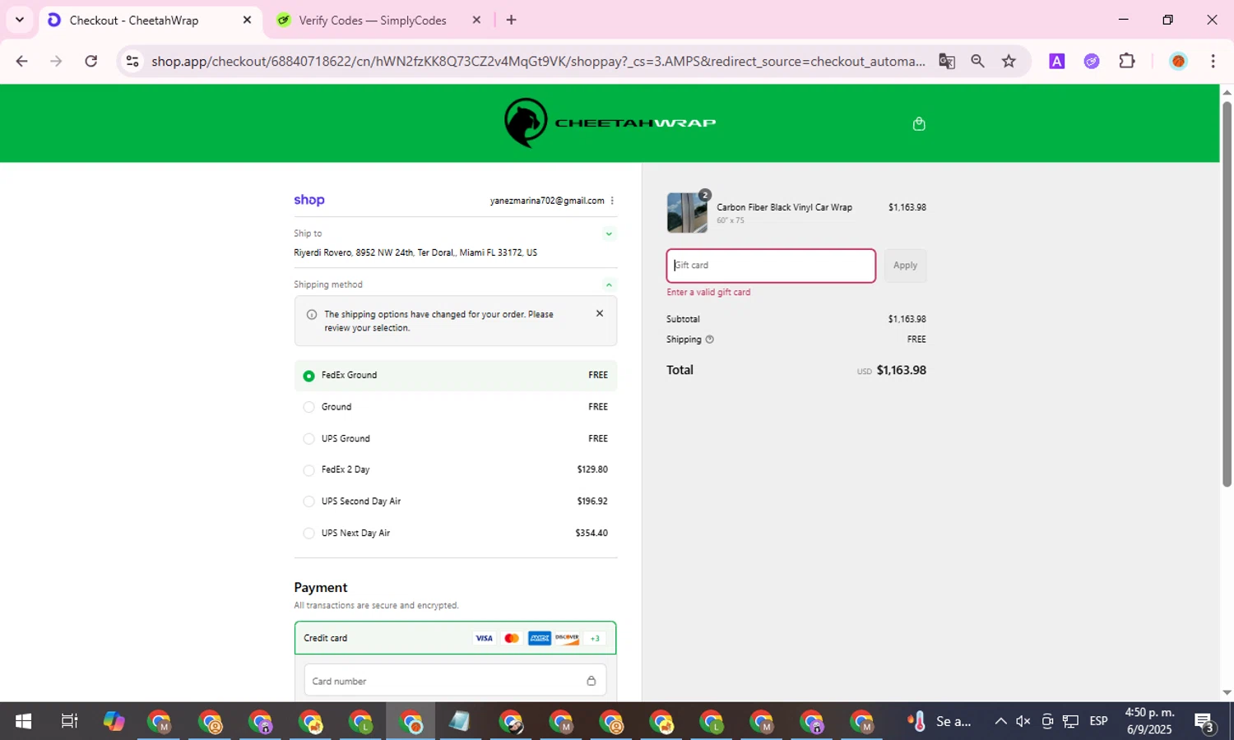
Task: Open the tab search dropdown arrow
Action: (x=20, y=20)
